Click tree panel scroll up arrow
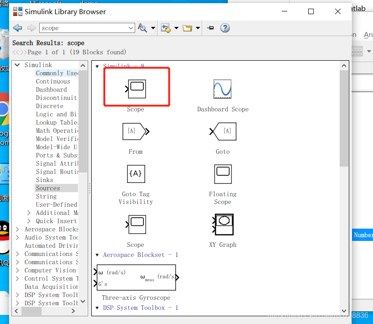Image resolution: width=373 pixels, height=324 pixels. pyautogui.click(x=83, y=66)
